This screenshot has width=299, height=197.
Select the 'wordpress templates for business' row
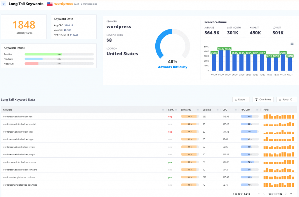[149, 177]
